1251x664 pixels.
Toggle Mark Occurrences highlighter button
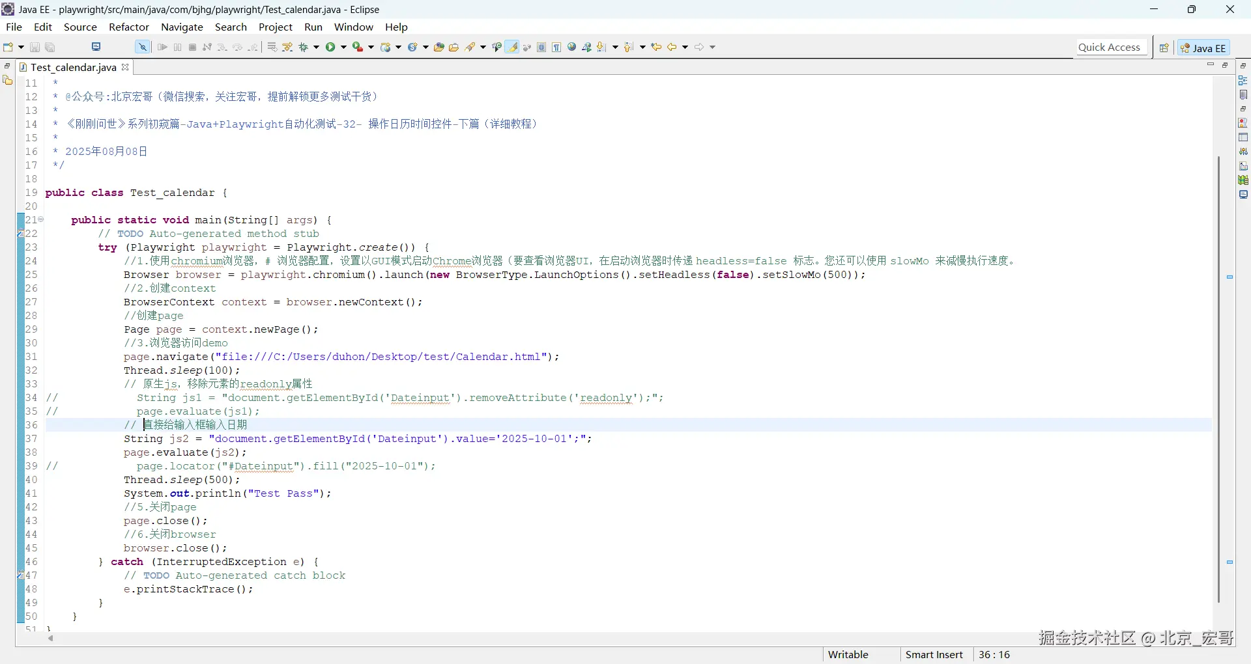(x=513, y=47)
